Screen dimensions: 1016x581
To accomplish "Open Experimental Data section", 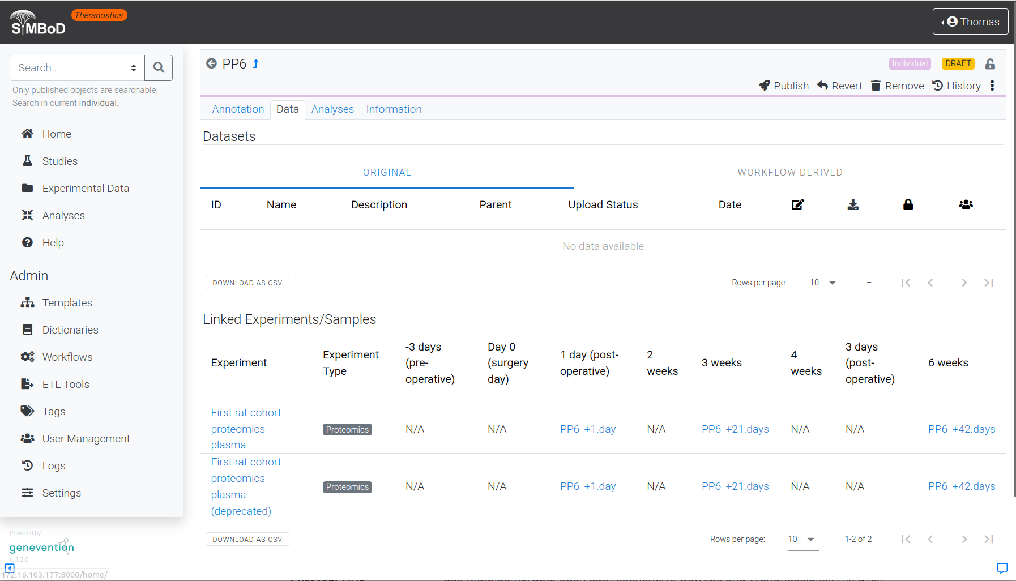I will click(x=86, y=189).
